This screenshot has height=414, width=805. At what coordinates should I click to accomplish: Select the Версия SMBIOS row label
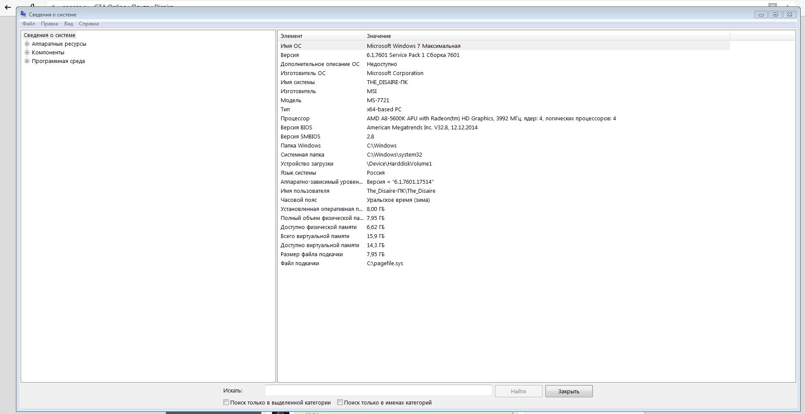coord(301,137)
